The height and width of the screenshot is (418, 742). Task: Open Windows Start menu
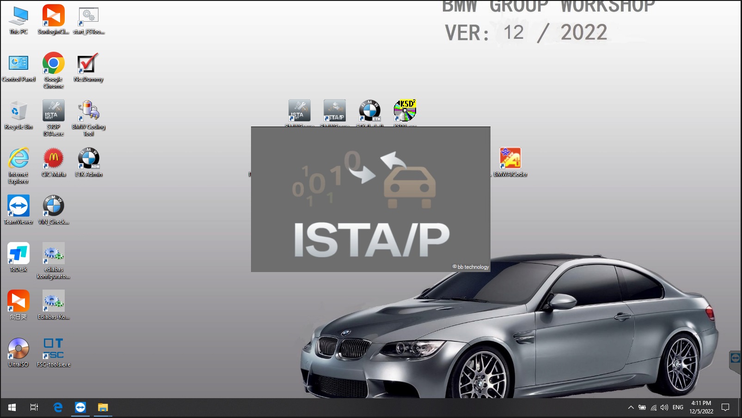point(12,407)
